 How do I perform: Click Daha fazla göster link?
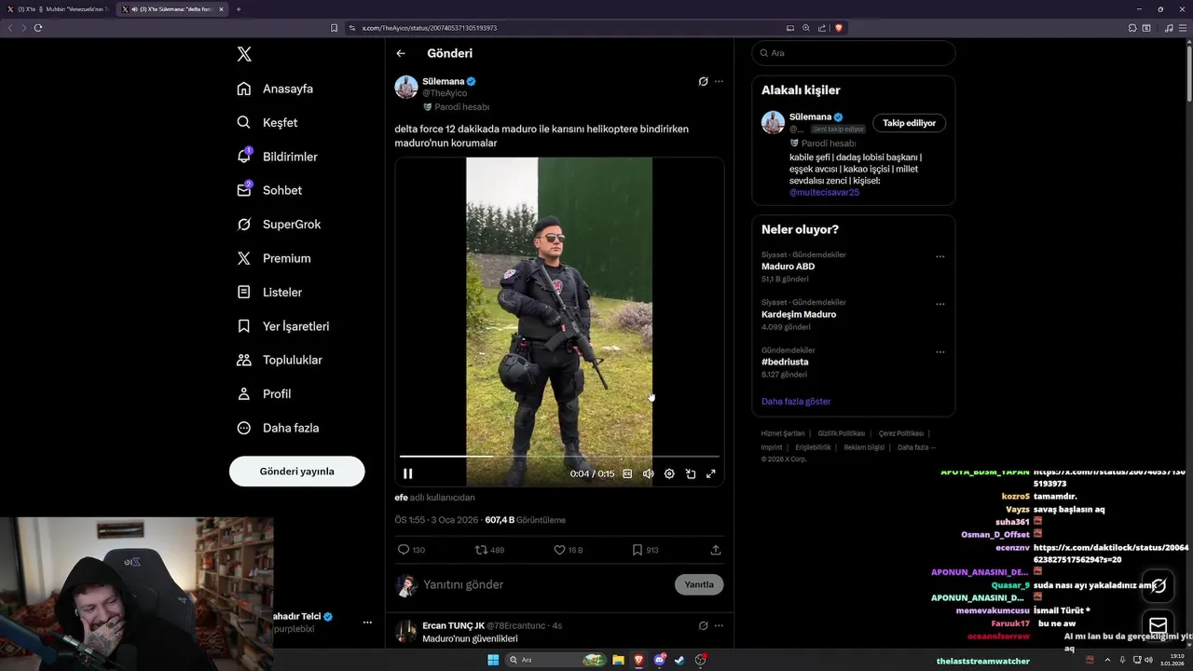pyautogui.click(x=796, y=402)
